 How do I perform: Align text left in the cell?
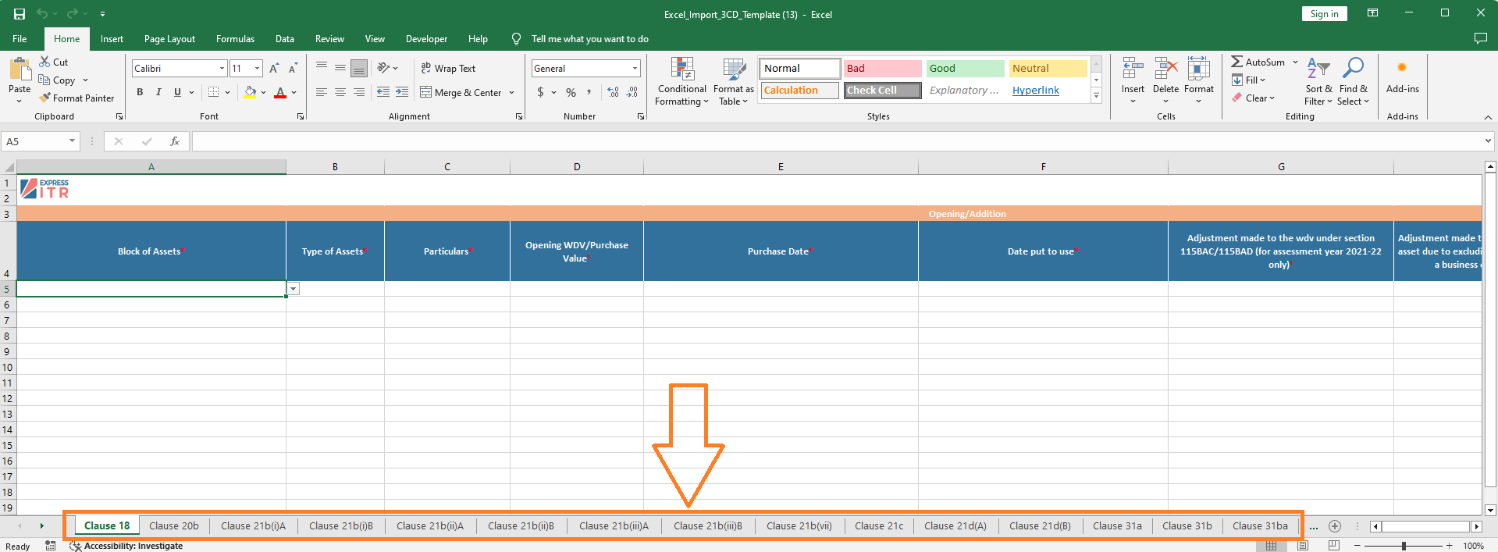coord(322,92)
